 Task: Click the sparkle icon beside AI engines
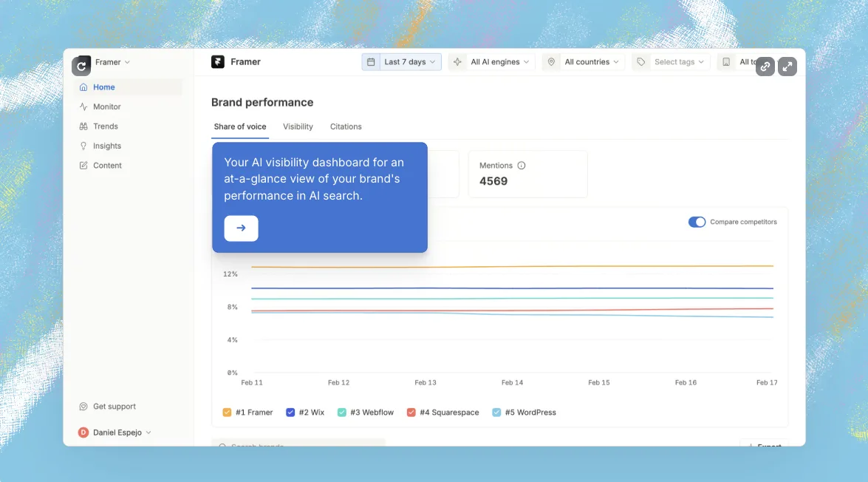(x=457, y=62)
